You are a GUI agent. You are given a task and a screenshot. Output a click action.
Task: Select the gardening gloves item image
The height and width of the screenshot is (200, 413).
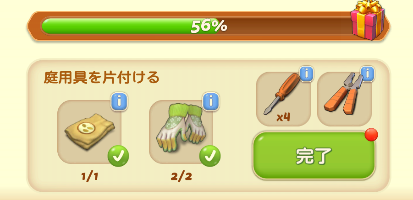pyautogui.click(x=182, y=128)
